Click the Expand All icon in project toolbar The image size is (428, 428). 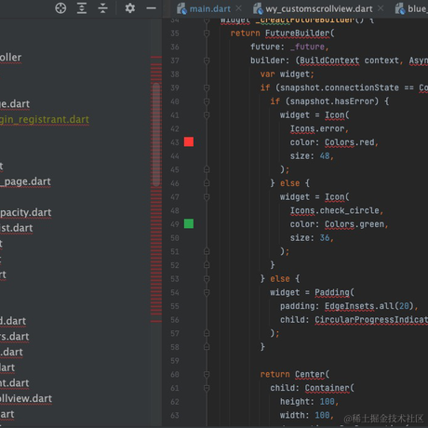pyautogui.click(x=82, y=8)
